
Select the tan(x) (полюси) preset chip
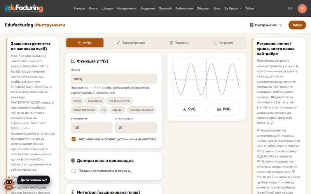pyautogui.click(x=84, y=110)
